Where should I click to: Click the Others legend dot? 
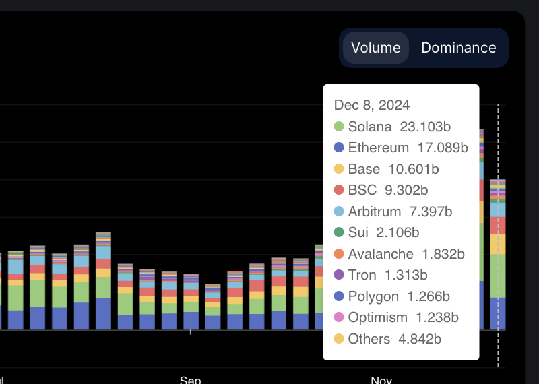click(339, 339)
